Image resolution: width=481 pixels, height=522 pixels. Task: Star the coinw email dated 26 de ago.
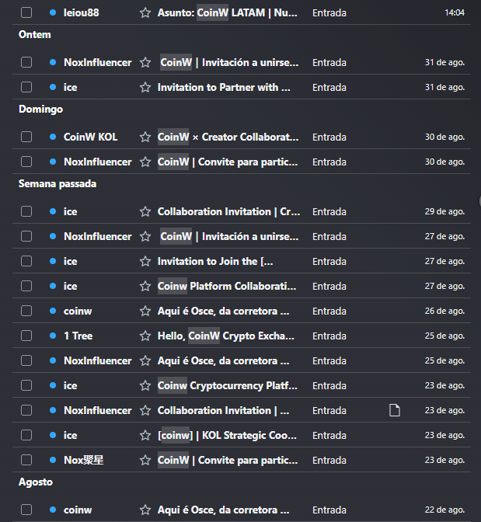point(145,311)
